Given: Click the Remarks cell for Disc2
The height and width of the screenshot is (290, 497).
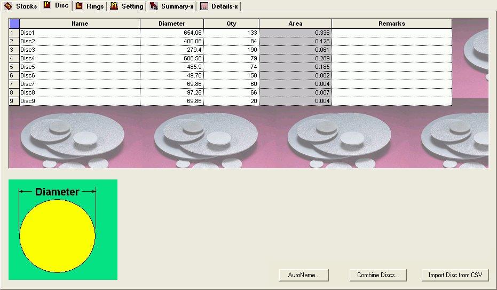Looking at the screenshot, I should tap(391, 41).
